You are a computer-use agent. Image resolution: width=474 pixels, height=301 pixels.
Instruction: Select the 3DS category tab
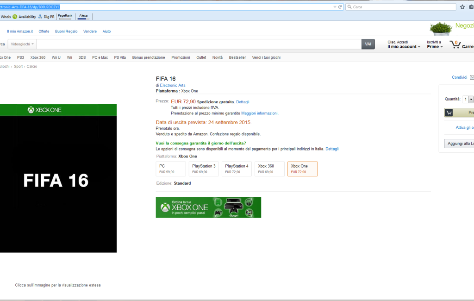coord(82,57)
